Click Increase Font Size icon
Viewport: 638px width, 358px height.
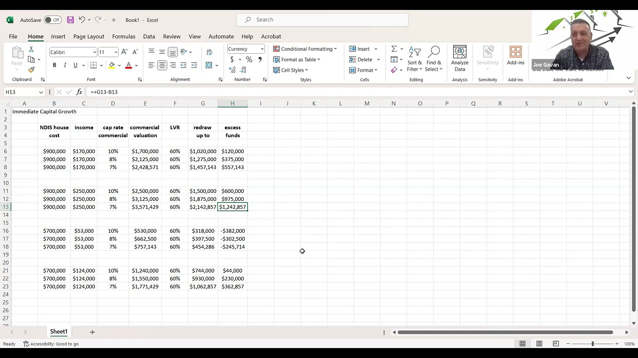124,52
